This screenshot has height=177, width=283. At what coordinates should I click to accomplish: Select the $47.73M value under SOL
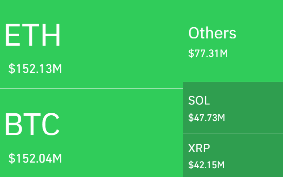pyautogui.click(x=206, y=118)
